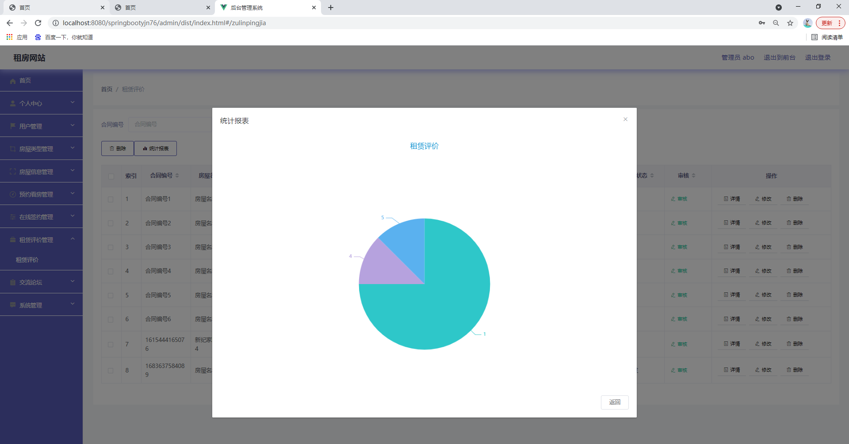The image size is (849, 444).
Task: Check the checkbox for 合同编号1 row
Action: [111, 199]
